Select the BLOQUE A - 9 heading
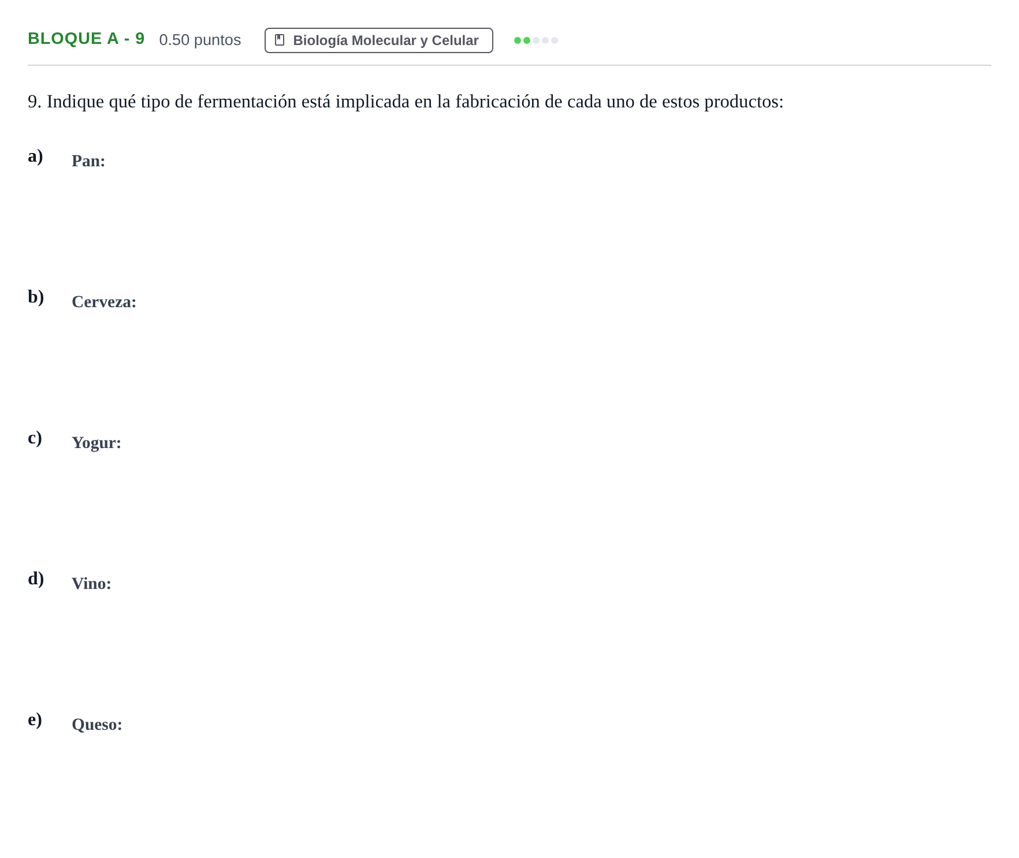The width and height of the screenshot is (1019, 858). [x=86, y=39]
